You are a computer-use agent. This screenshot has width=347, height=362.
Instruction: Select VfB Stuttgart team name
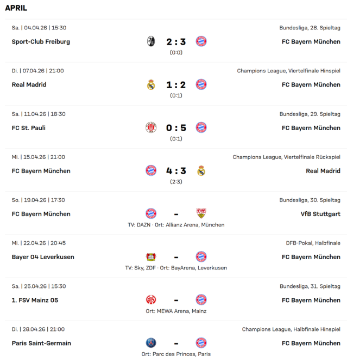click(320, 214)
